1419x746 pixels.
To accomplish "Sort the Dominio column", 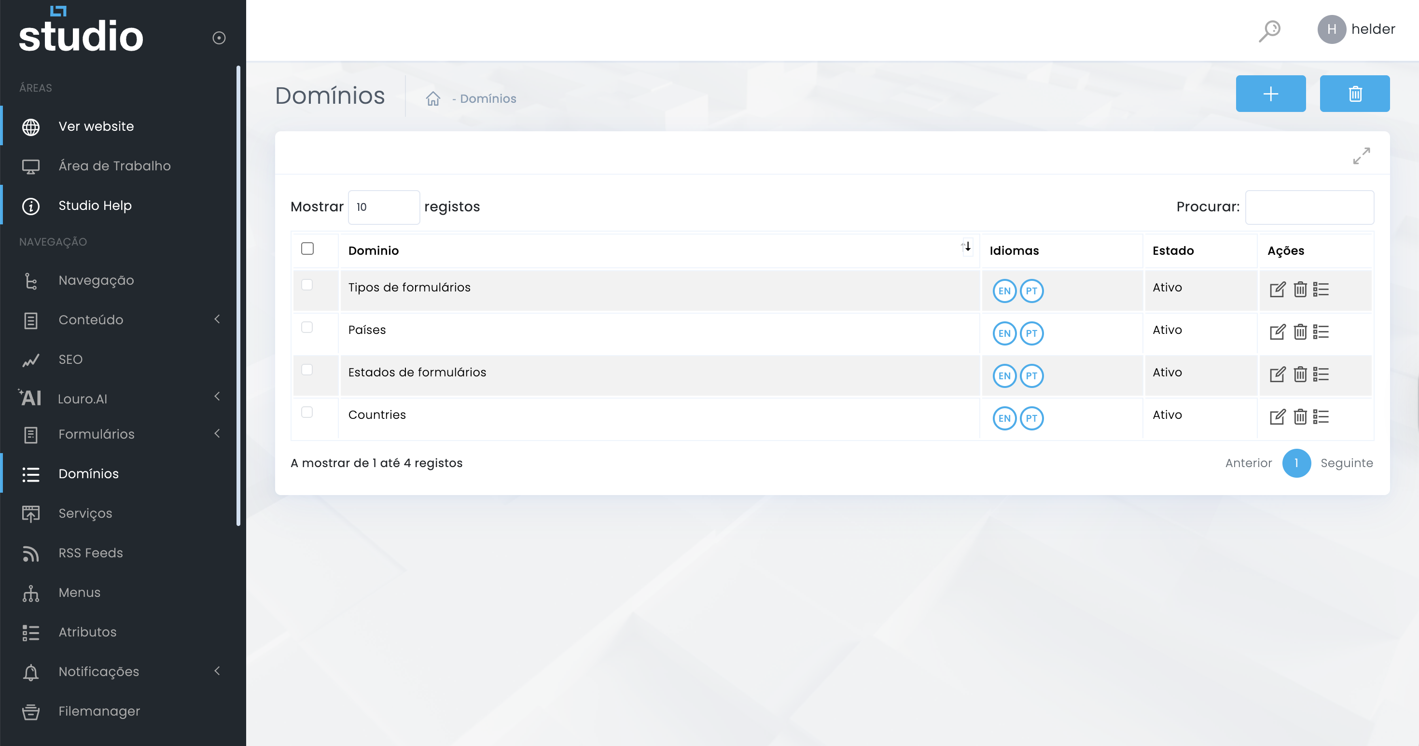I will pyautogui.click(x=966, y=248).
